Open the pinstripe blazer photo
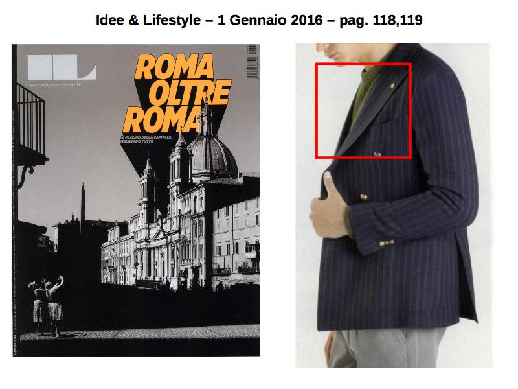This screenshot has height=389, width=518. 394,206
